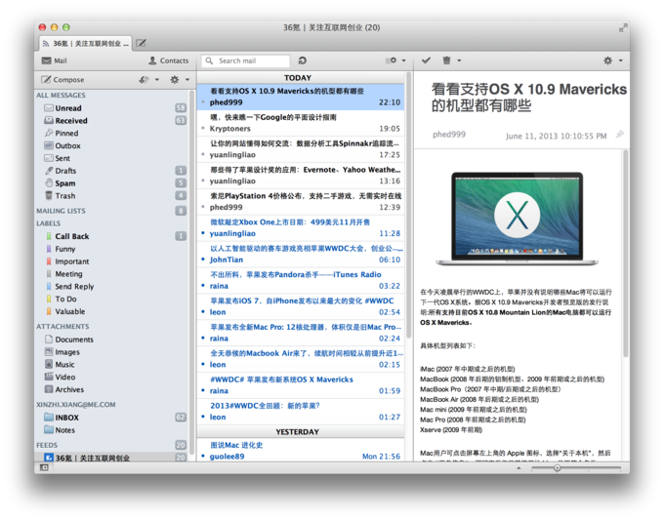Expand the trash button dropdown arrow
664x521 pixels.
pyautogui.click(x=459, y=60)
